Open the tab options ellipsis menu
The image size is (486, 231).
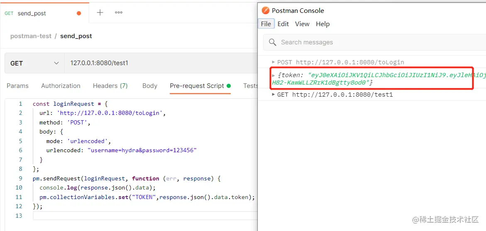[x=119, y=13]
